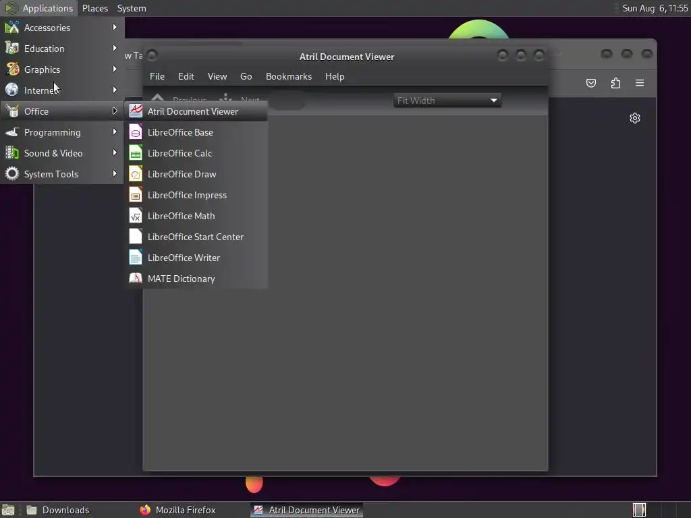Open the Internet category submenu
Image resolution: width=691 pixels, height=518 pixels.
pos(61,90)
